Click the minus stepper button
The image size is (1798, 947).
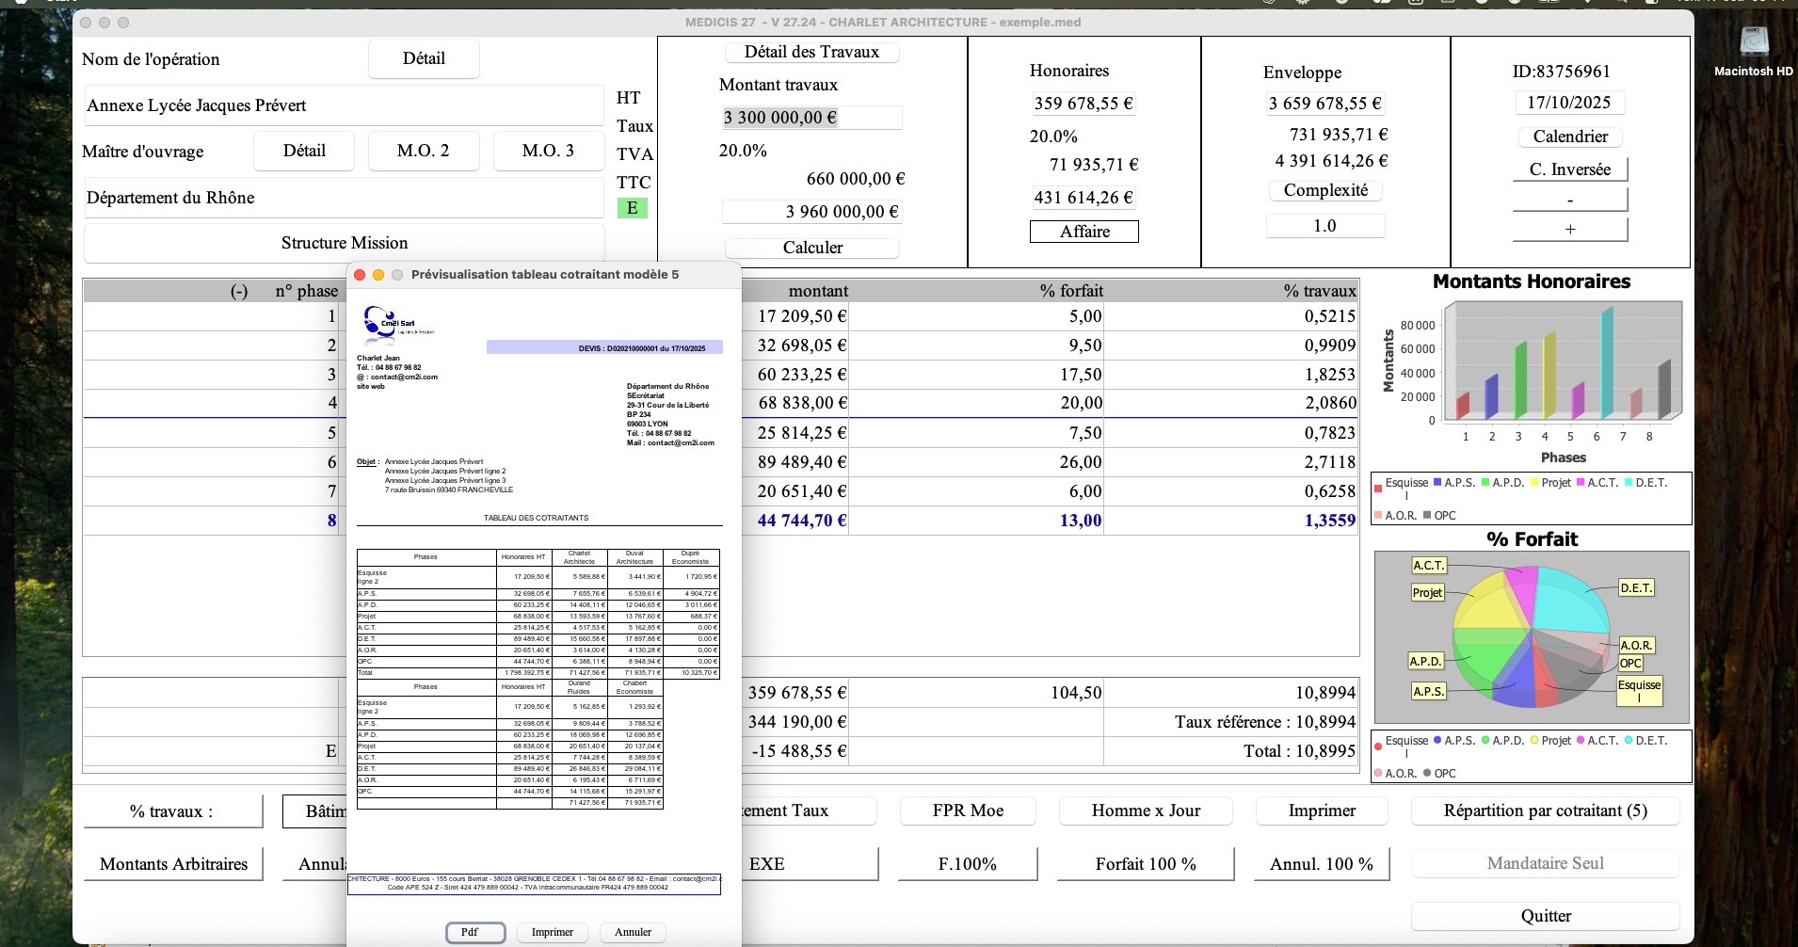coord(1570,200)
